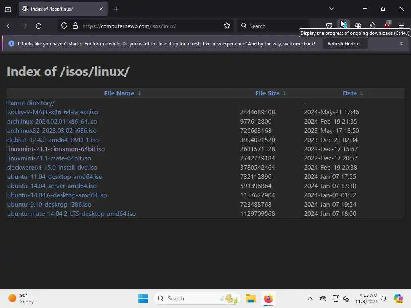Screen dimensions: 411x308
Task: Save page to Pocket
Action: click(329, 26)
